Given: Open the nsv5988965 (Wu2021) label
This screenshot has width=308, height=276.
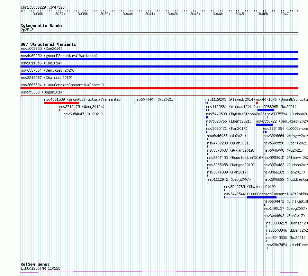Looking at the screenshot, I should pos(277,107).
